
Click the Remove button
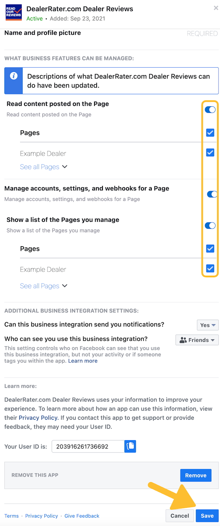(196, 475)
